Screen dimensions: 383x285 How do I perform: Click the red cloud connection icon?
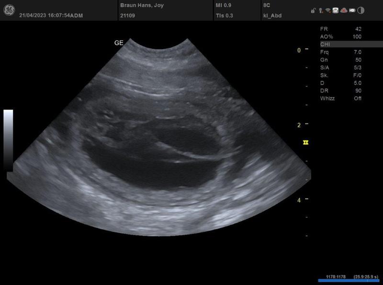(x=344, y=10)
